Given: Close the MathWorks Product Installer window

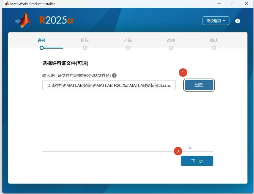Looking at the screenshot, I should point(246,4).
